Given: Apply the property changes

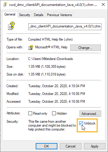Looking at the screenshot, I should pyautogui.click(x=95, y=146).
